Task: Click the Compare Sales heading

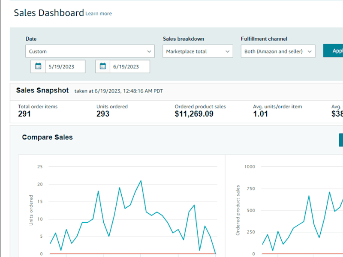Action: [x=47, y=137]
